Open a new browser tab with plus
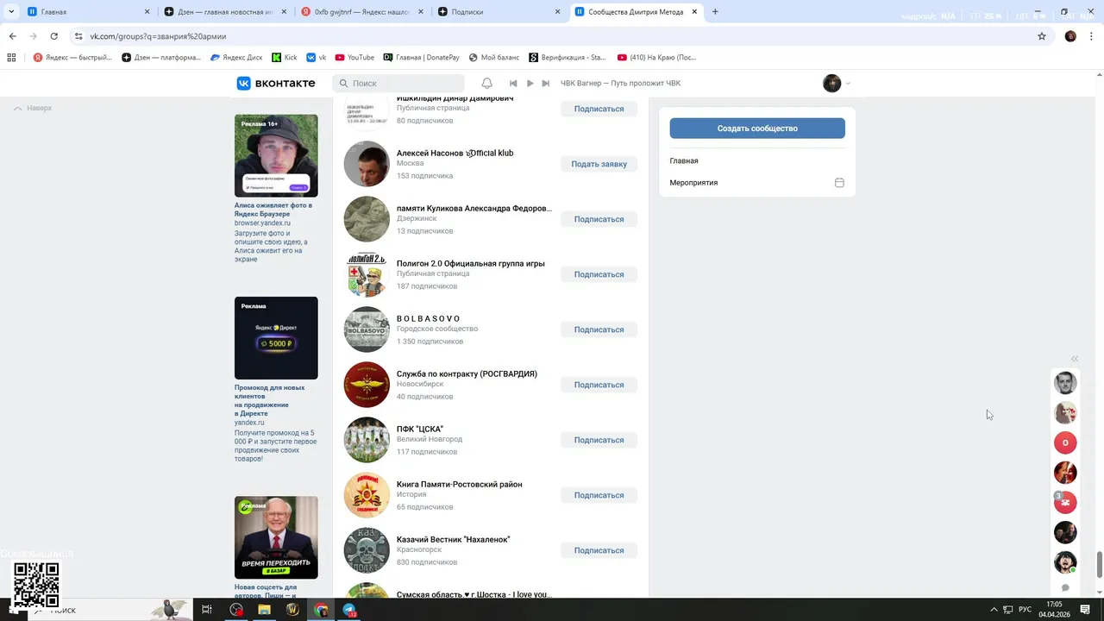 (x=715, y=12)
